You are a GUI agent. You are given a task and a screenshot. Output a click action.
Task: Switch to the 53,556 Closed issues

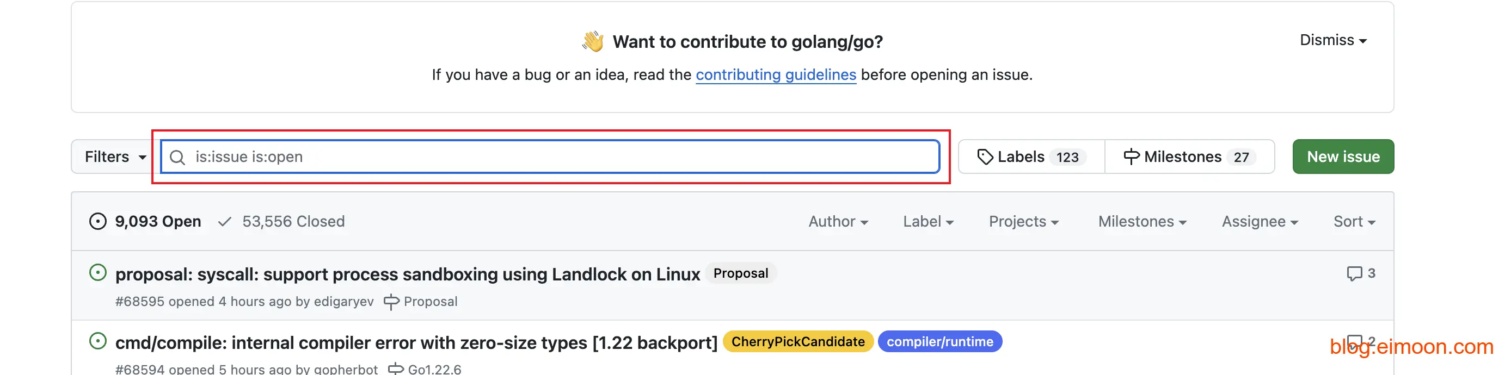(x=293, y=222)
